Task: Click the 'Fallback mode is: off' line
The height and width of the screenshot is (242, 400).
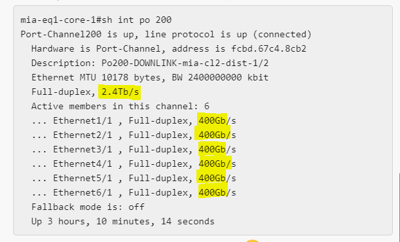Action: 88,207
